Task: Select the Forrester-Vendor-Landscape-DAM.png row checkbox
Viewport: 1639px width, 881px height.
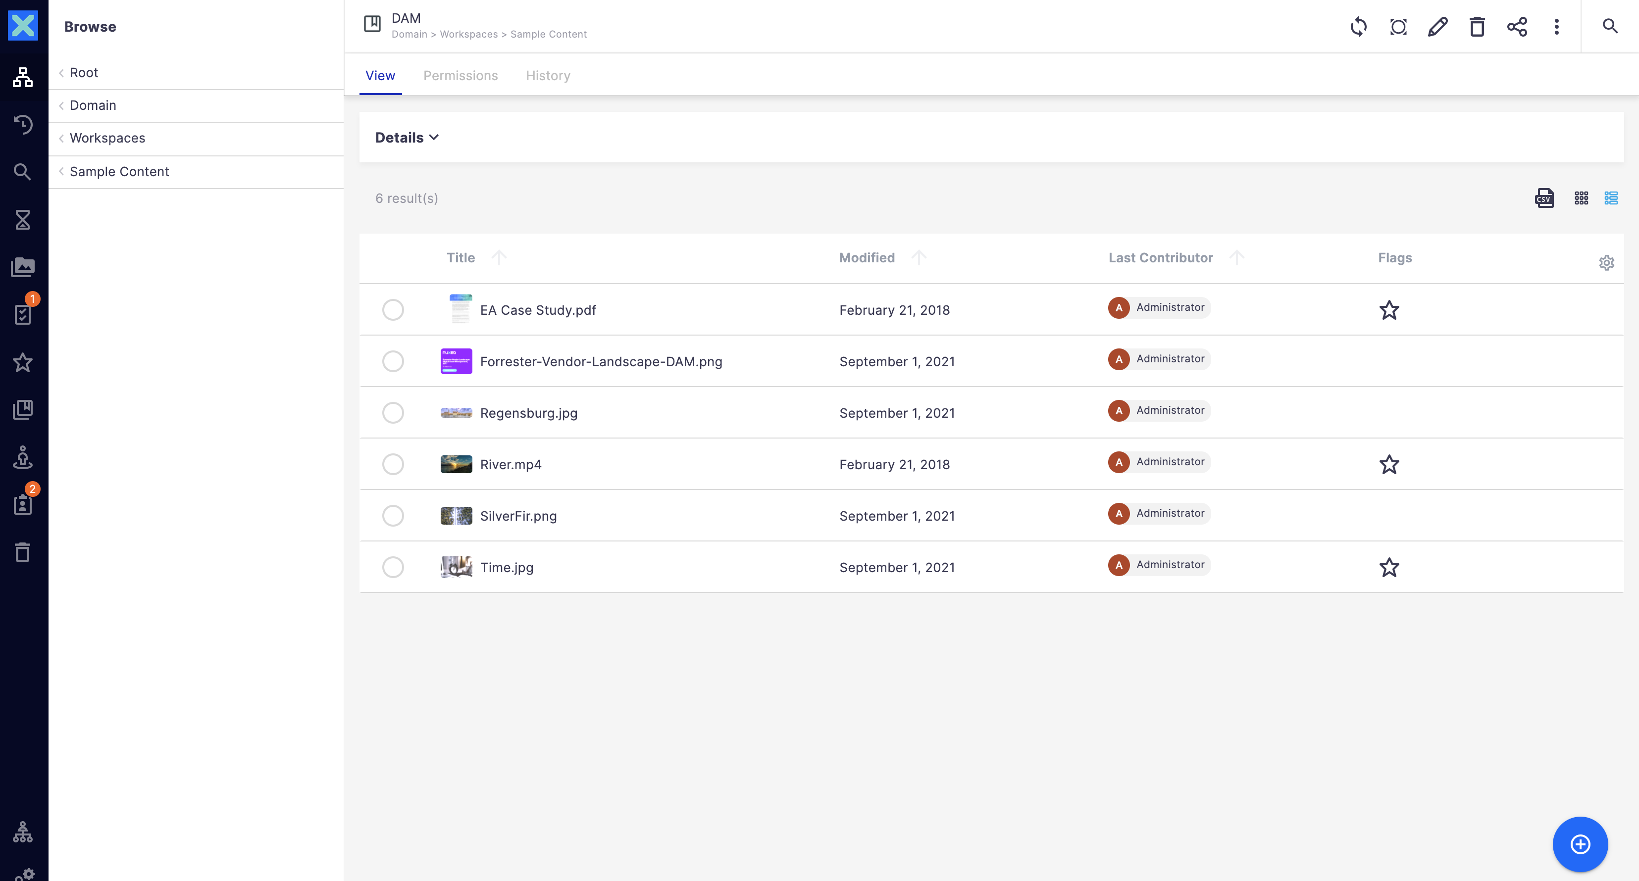Action: pyautogui.click(x=393, y=361)
